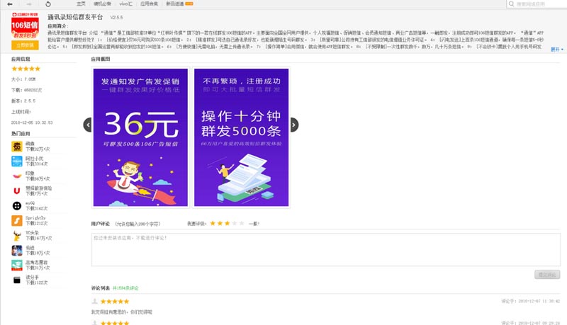Open the Sprightly app icon in hot apps
Image resolution: width=567 pixels, height=325 pixels.
pos(16,220)
